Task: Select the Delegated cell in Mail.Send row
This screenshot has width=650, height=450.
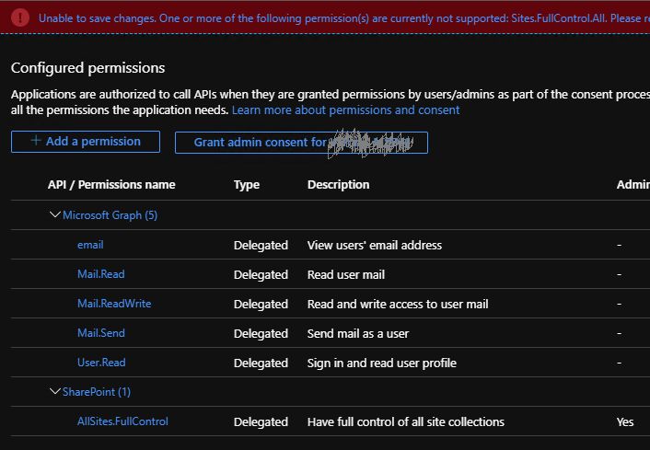Action: [261, 333]
